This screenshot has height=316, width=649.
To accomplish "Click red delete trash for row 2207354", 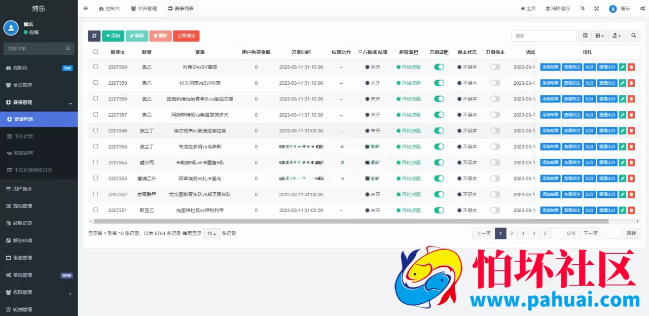I will (x=631, y=162).
